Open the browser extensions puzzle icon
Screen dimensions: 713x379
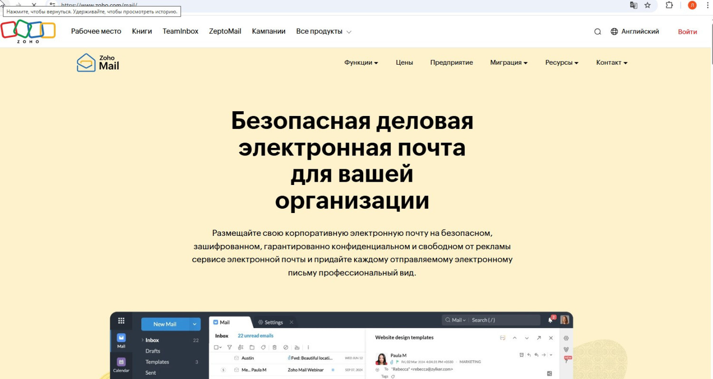click(x=669, y=5)
